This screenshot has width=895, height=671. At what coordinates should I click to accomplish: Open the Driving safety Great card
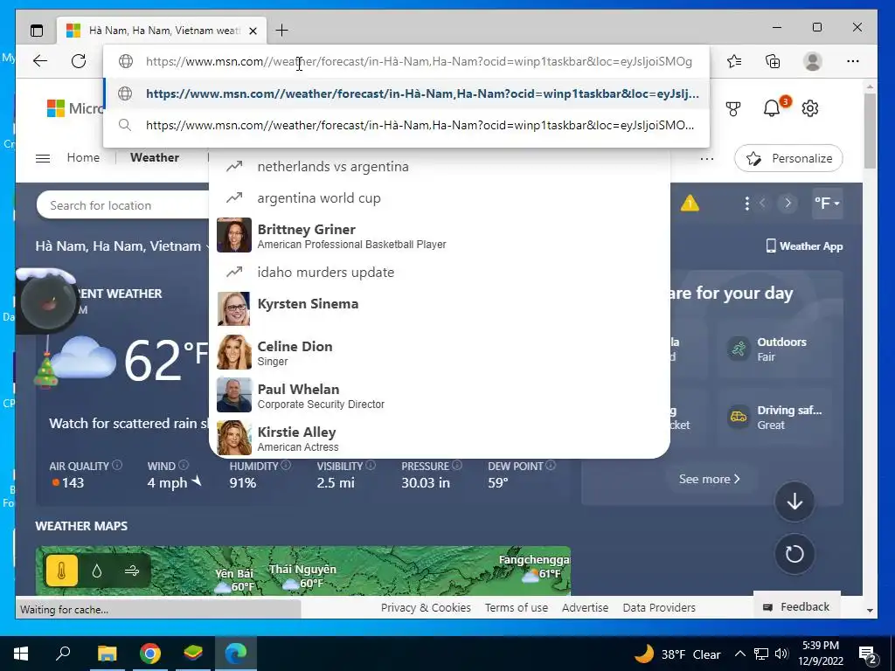click(x=774, y=417)
